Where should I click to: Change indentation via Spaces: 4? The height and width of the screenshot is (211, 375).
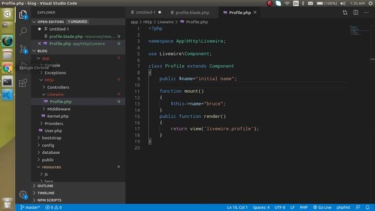261,207
